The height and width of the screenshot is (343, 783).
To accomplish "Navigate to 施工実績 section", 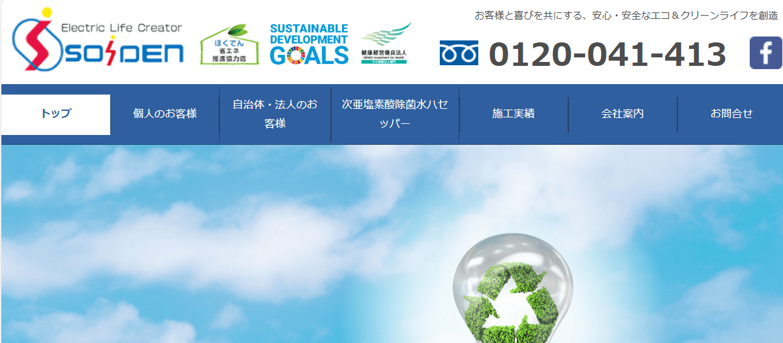I will [x=514, y=114].
